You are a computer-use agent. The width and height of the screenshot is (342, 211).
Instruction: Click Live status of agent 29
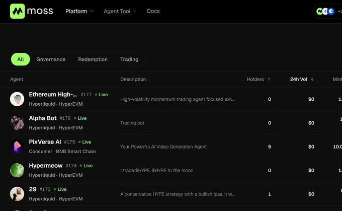pyautogui.click(x=60, y=189)
